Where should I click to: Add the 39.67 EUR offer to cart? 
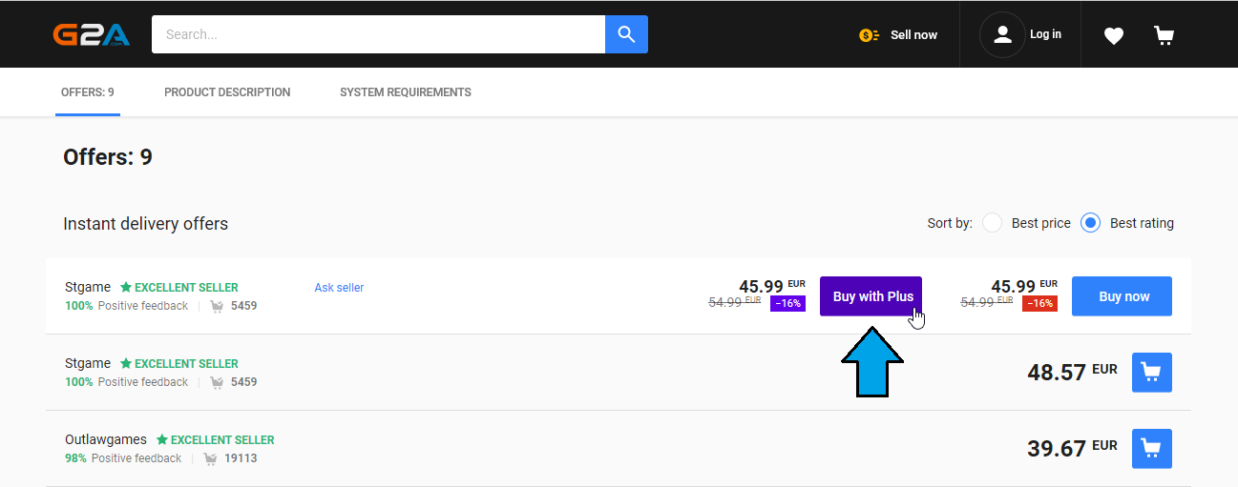(1151, 449)
